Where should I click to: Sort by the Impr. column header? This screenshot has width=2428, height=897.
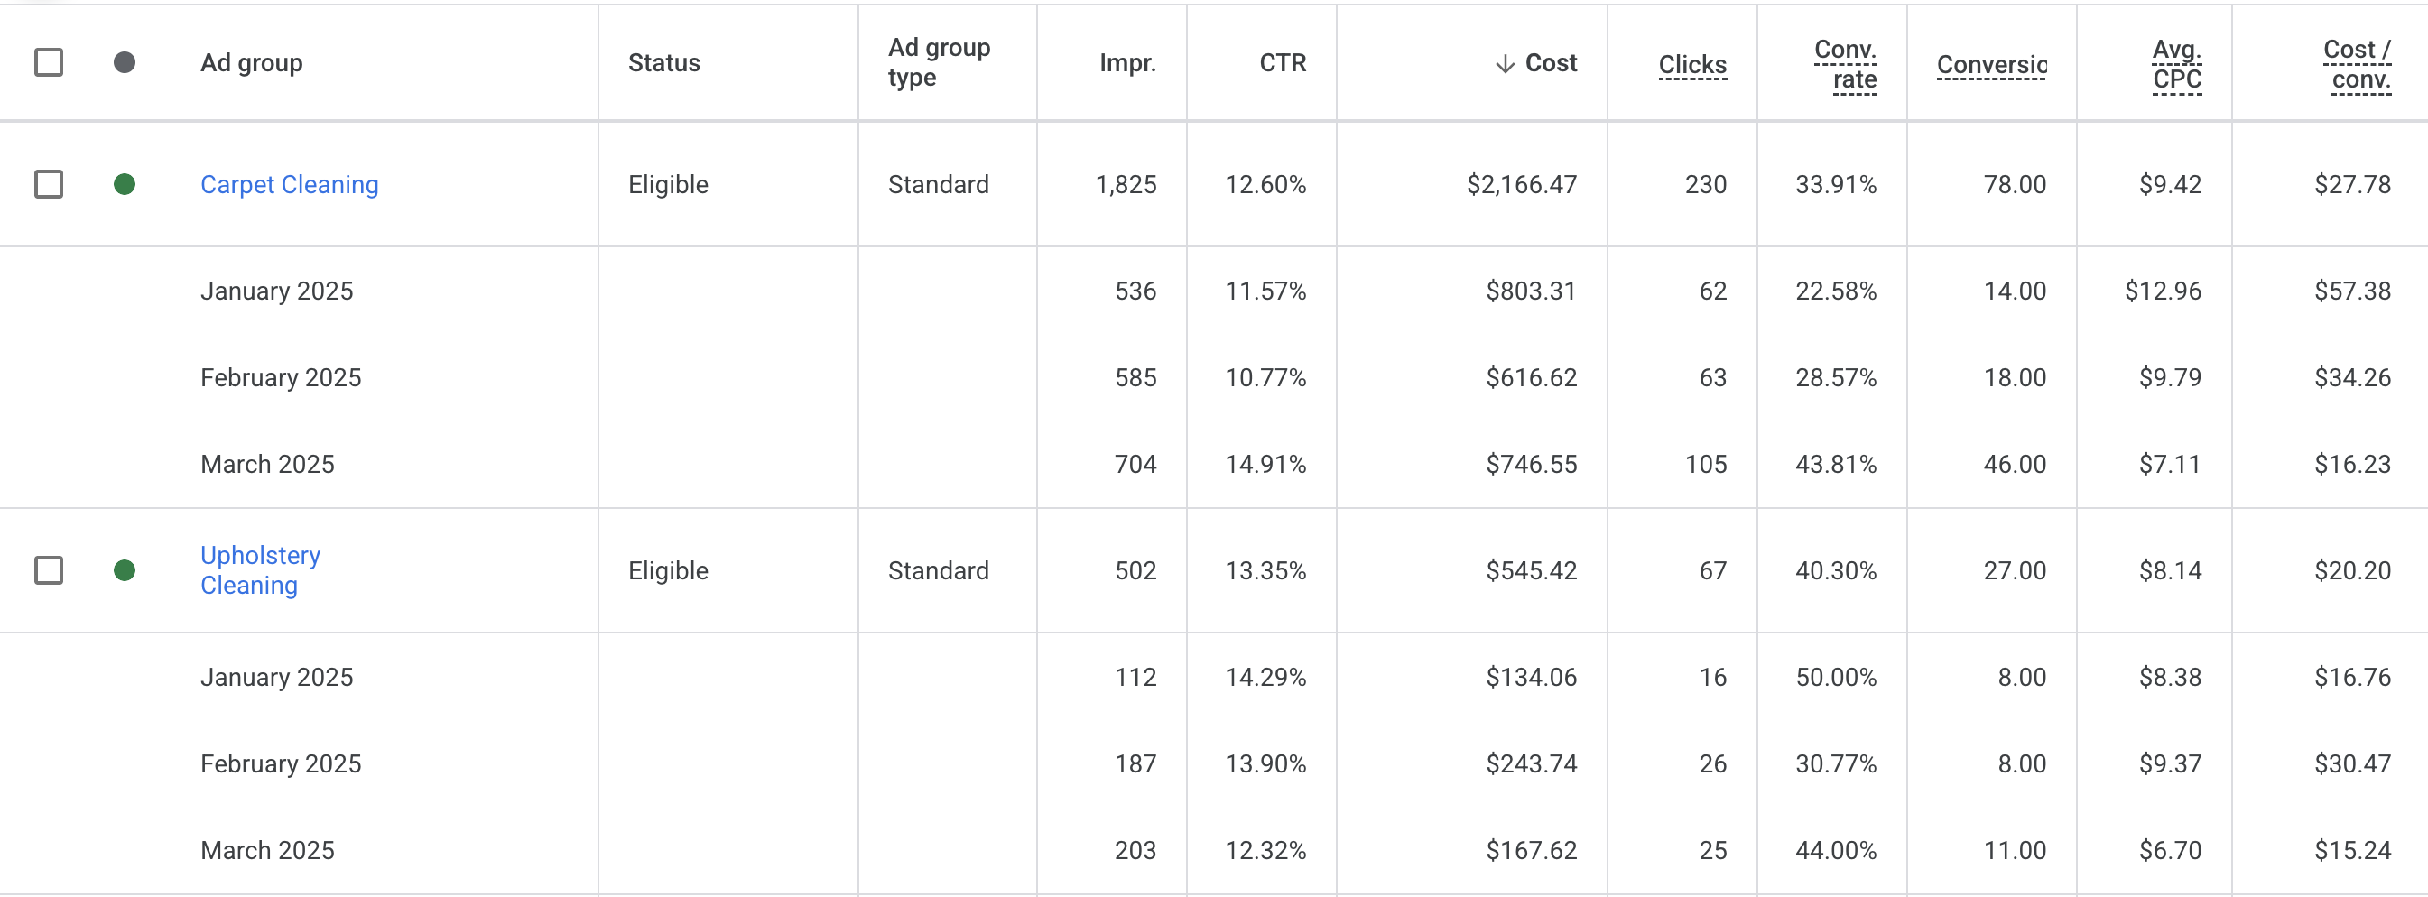click(x=1127, y=63)
